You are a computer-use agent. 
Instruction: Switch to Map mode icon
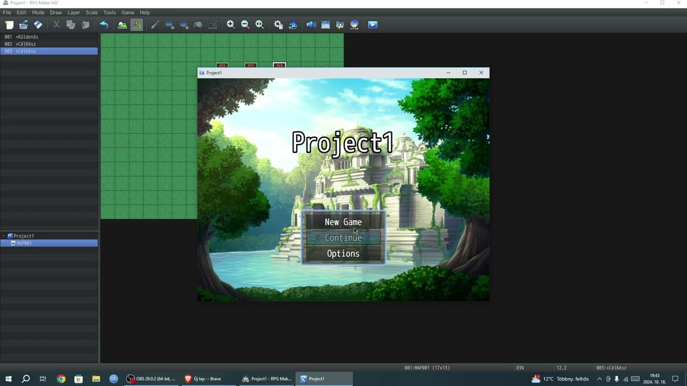(122, 25)
